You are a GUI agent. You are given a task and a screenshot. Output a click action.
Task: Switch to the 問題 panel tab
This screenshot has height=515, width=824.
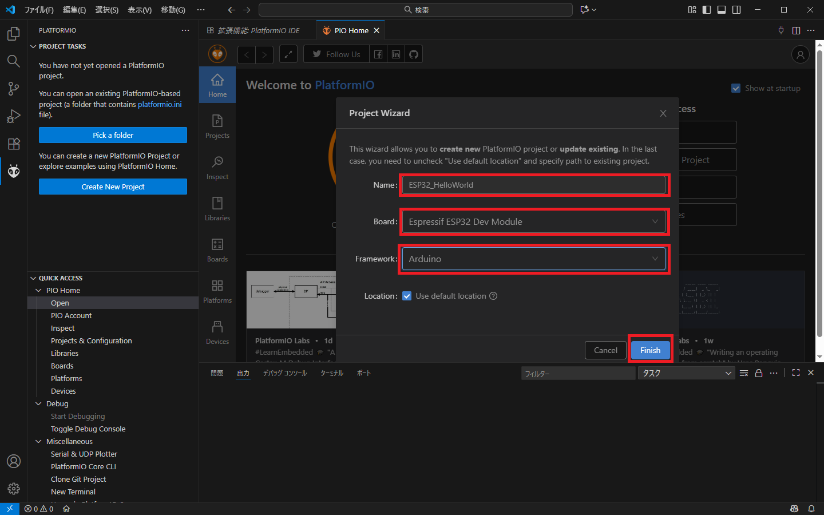(x=217, y=373)
